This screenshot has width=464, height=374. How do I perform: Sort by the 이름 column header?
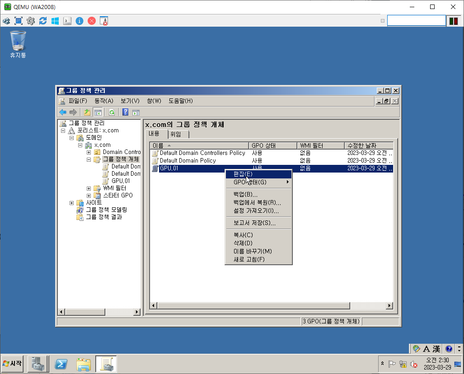tap(199, 145)
